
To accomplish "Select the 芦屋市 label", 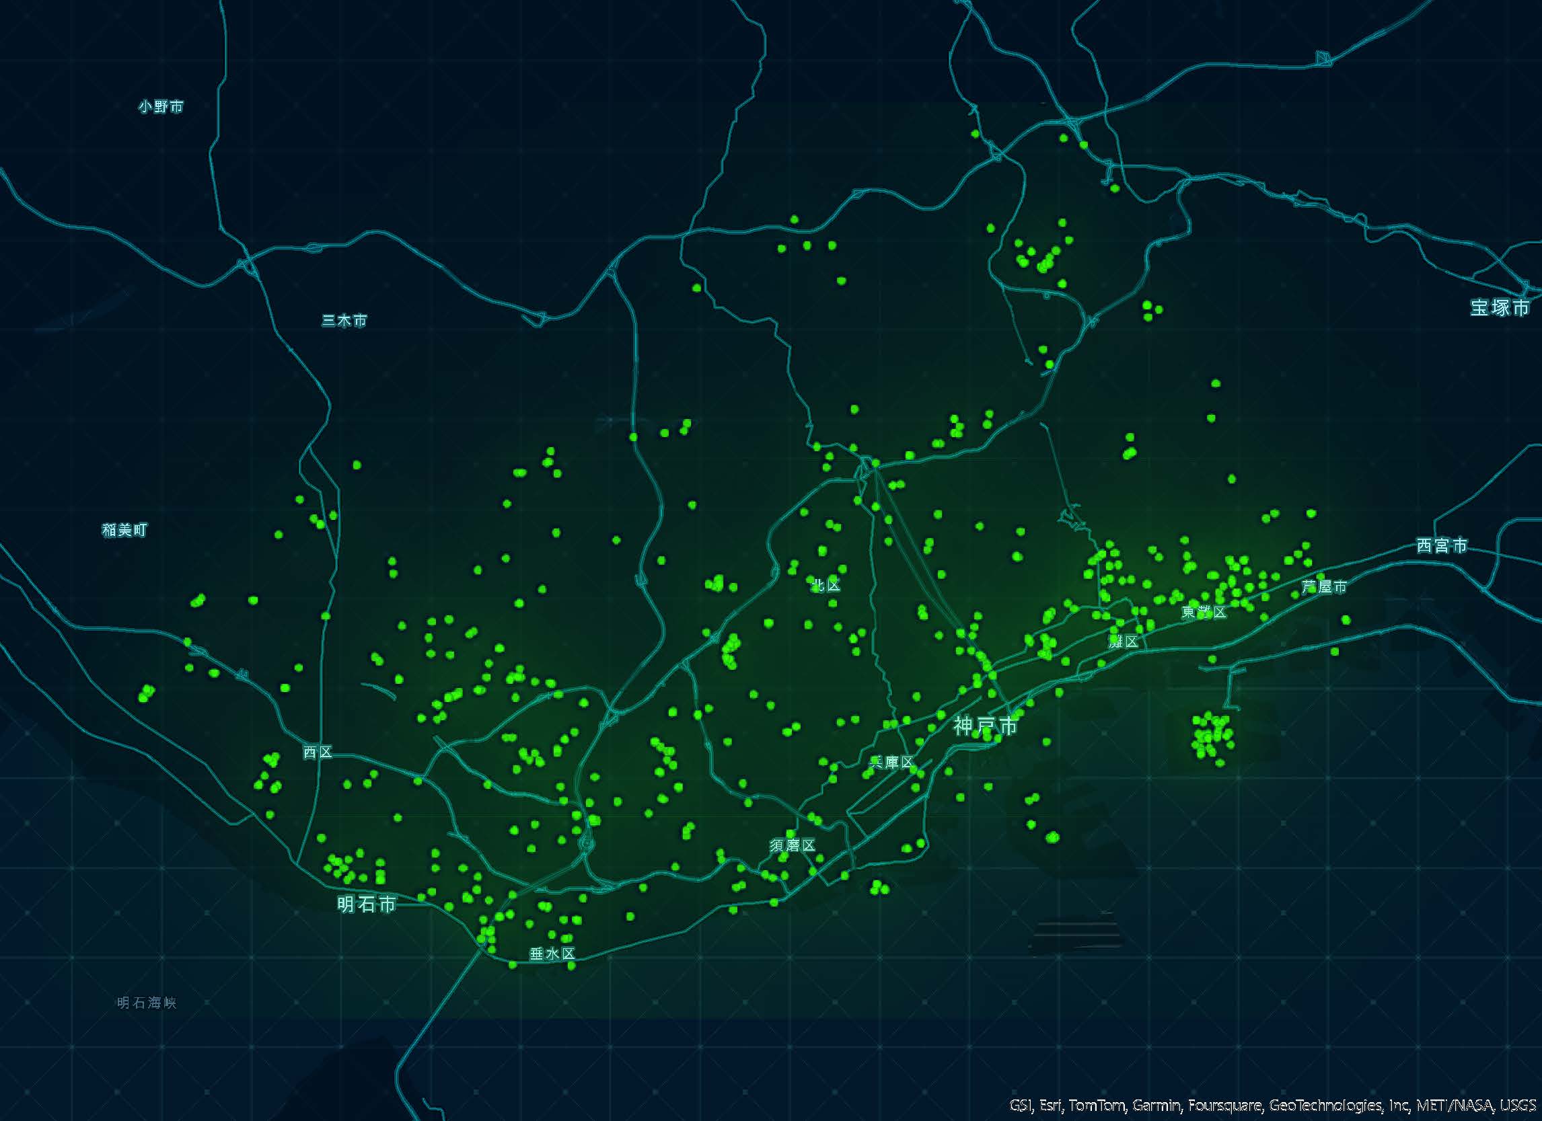I will [1324, 586].
